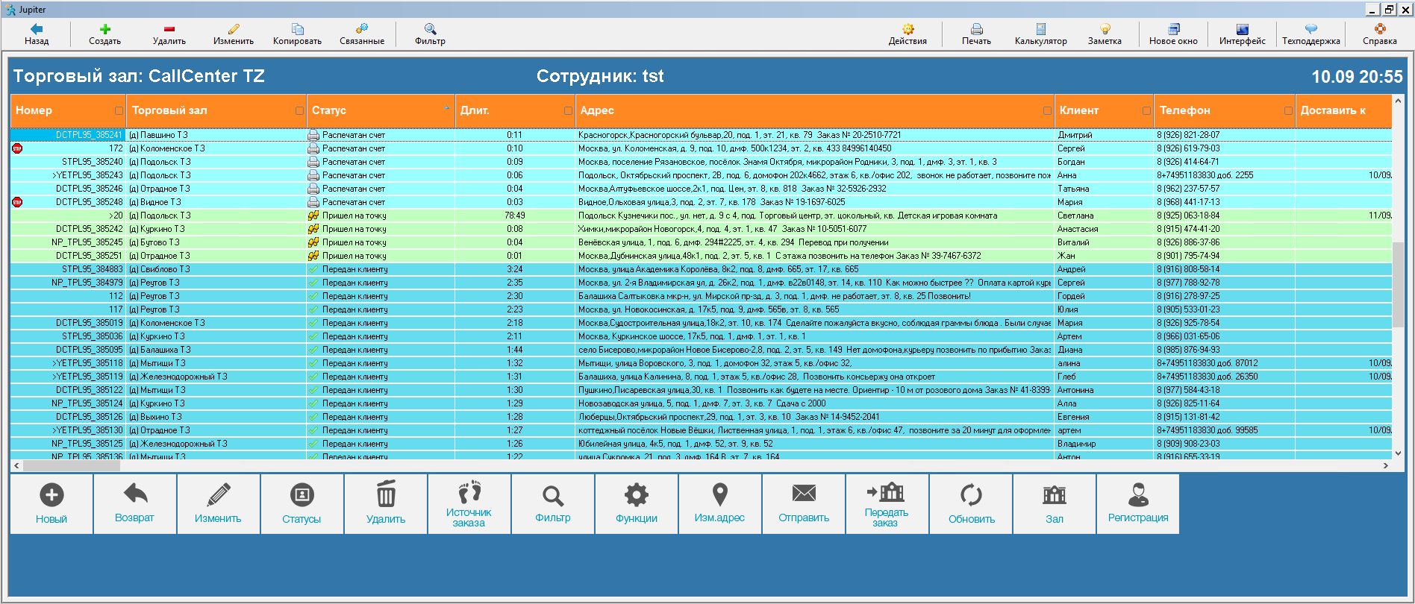Click the bottom panel Изменить pencil button
The width and height of the screenshot is (1415, 604).
[x=219, y=504]
